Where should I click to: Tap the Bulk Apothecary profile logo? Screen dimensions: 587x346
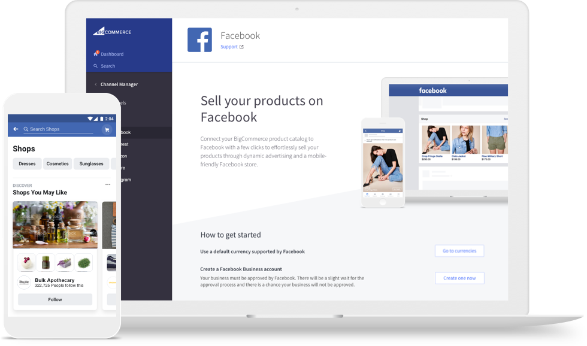pos(24,282)
